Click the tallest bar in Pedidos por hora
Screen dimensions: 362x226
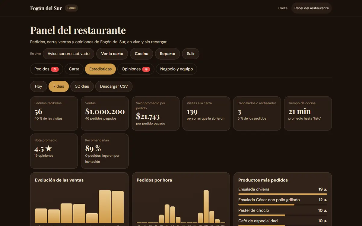click(206, 206)
